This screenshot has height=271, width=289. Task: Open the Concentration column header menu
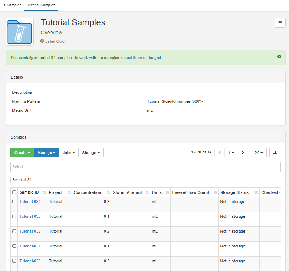pos(108,193)
